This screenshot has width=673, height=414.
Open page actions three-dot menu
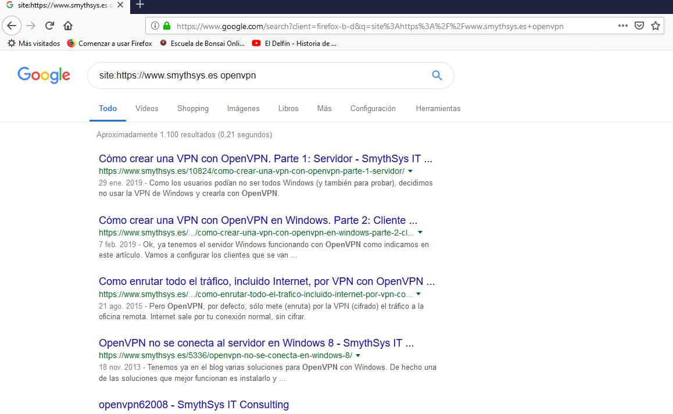(622, 26)
